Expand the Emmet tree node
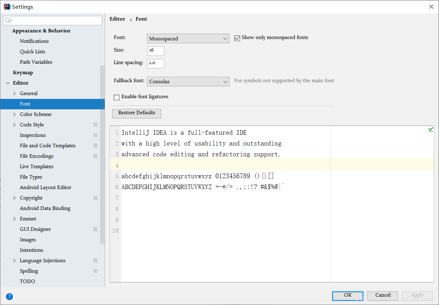This screenshot has width=439, height=305. pos(14,219)
